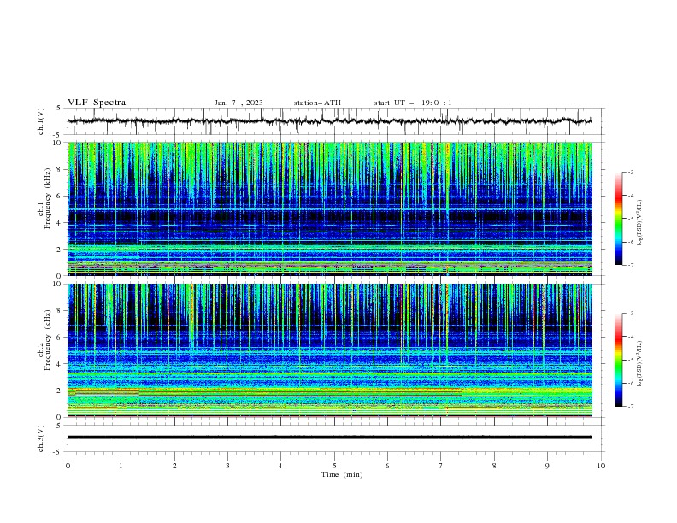Click the upper color bar's "log(PSD)(V²/Hz)" label
This screenshot has height=523, width=677.
640,223
